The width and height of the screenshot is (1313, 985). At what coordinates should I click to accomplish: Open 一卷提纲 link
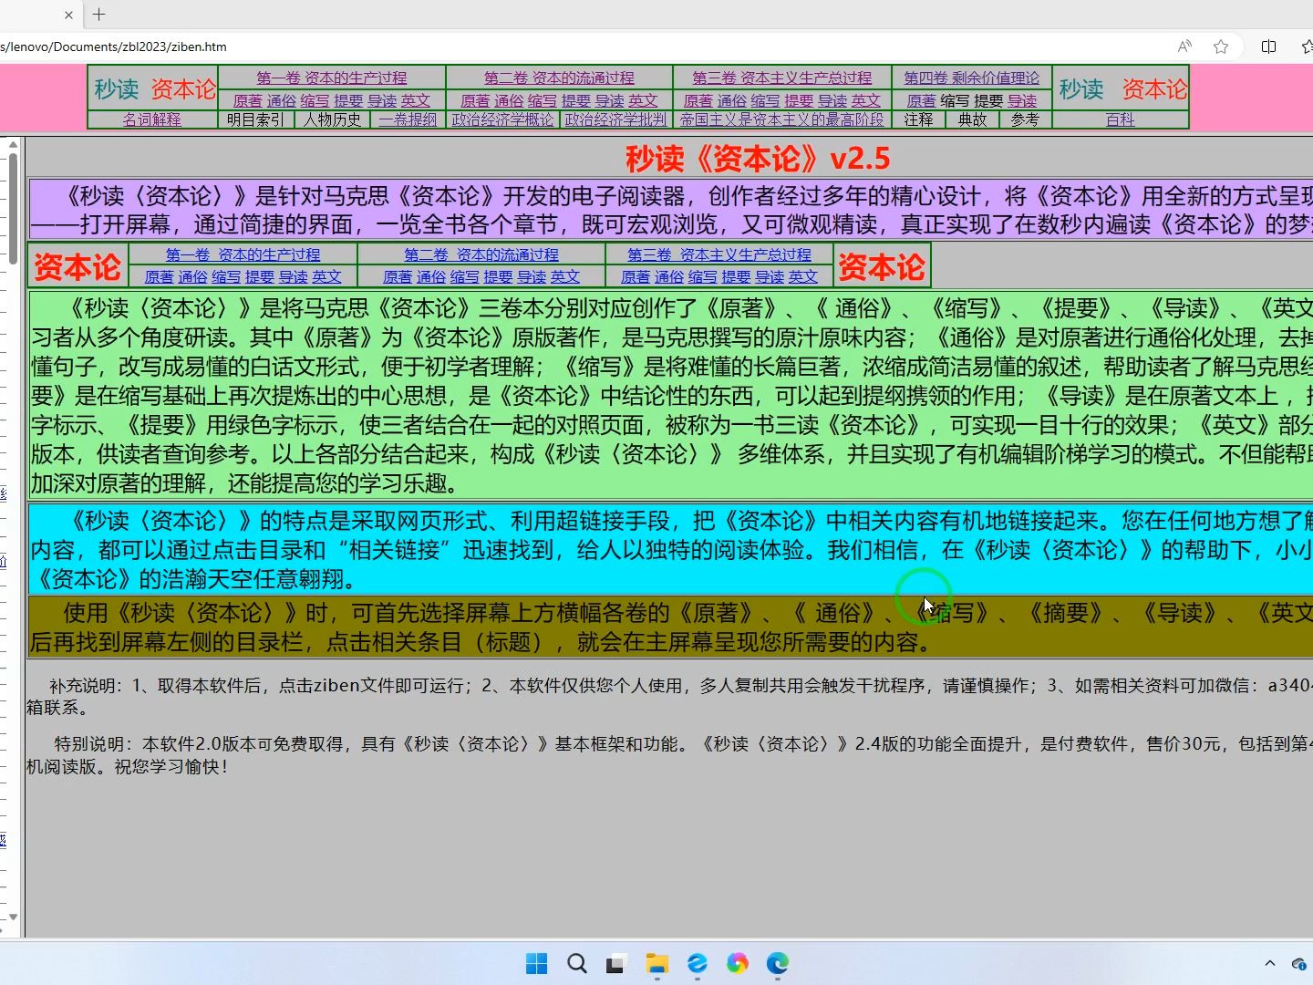click(408, 119)
